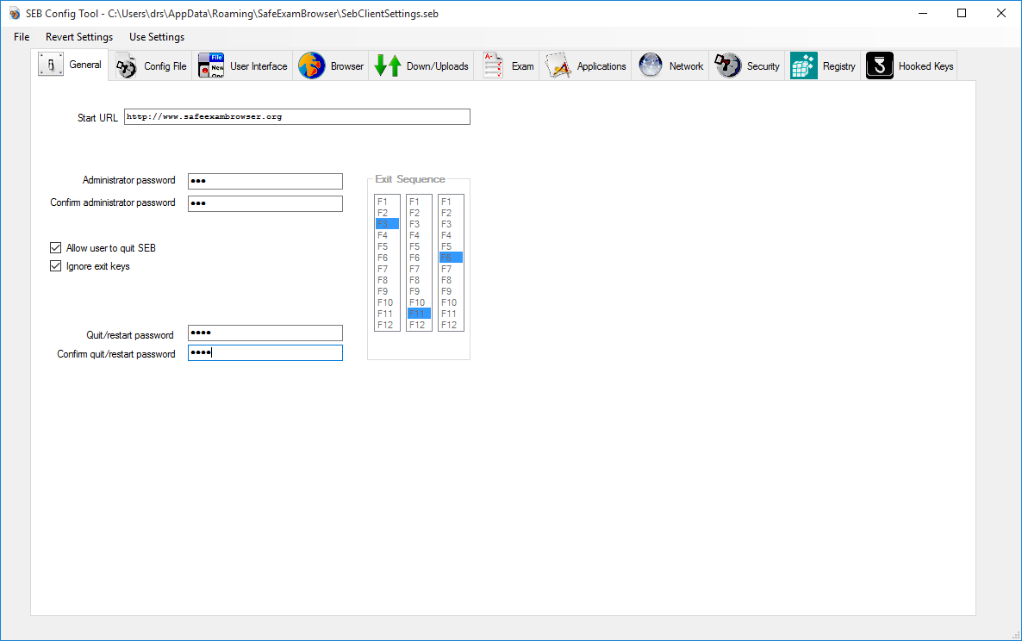Click the General tab icon
Viewport: 1022px width, 641px height.
click(51, 65)
